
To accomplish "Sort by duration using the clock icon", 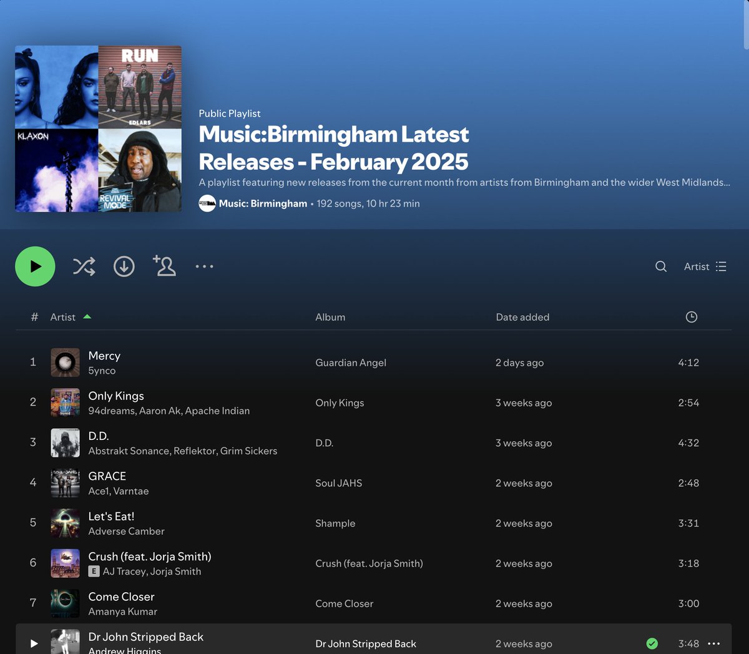I will point(692,317).
